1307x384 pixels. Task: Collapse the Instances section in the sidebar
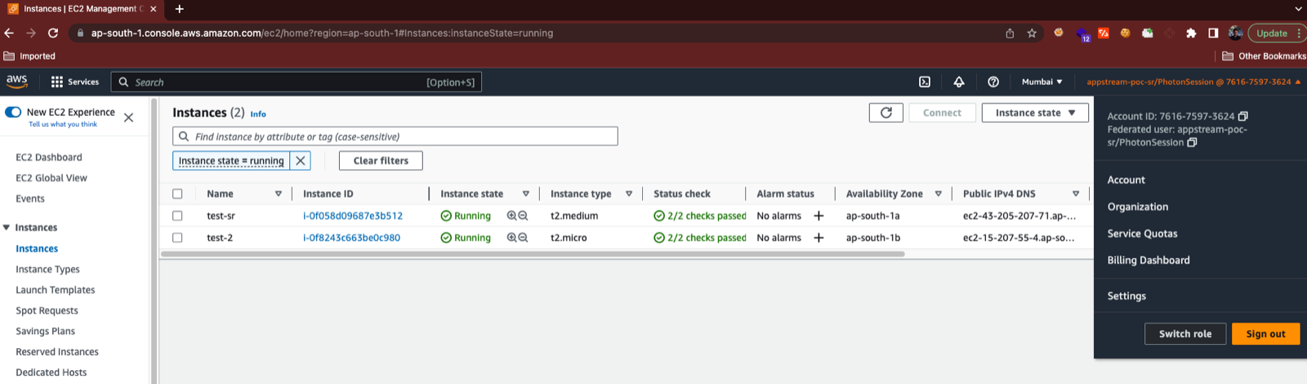[7, 227]
